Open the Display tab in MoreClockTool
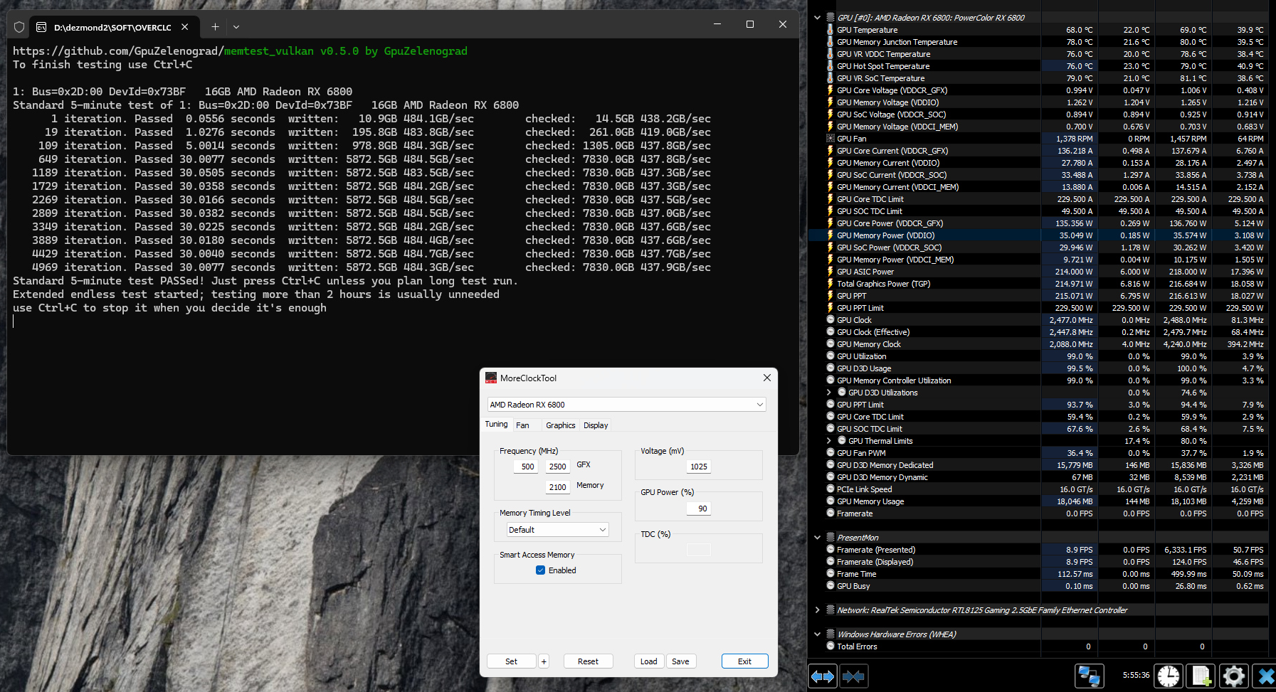This screenshot has width=1276, height=692. [x=596, y=425]
